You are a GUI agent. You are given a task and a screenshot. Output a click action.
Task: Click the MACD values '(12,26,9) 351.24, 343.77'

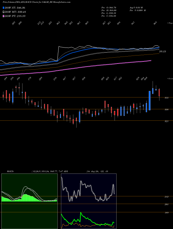44,171
